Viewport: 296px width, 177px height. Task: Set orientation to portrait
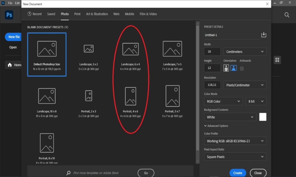(x=226, y=68)
